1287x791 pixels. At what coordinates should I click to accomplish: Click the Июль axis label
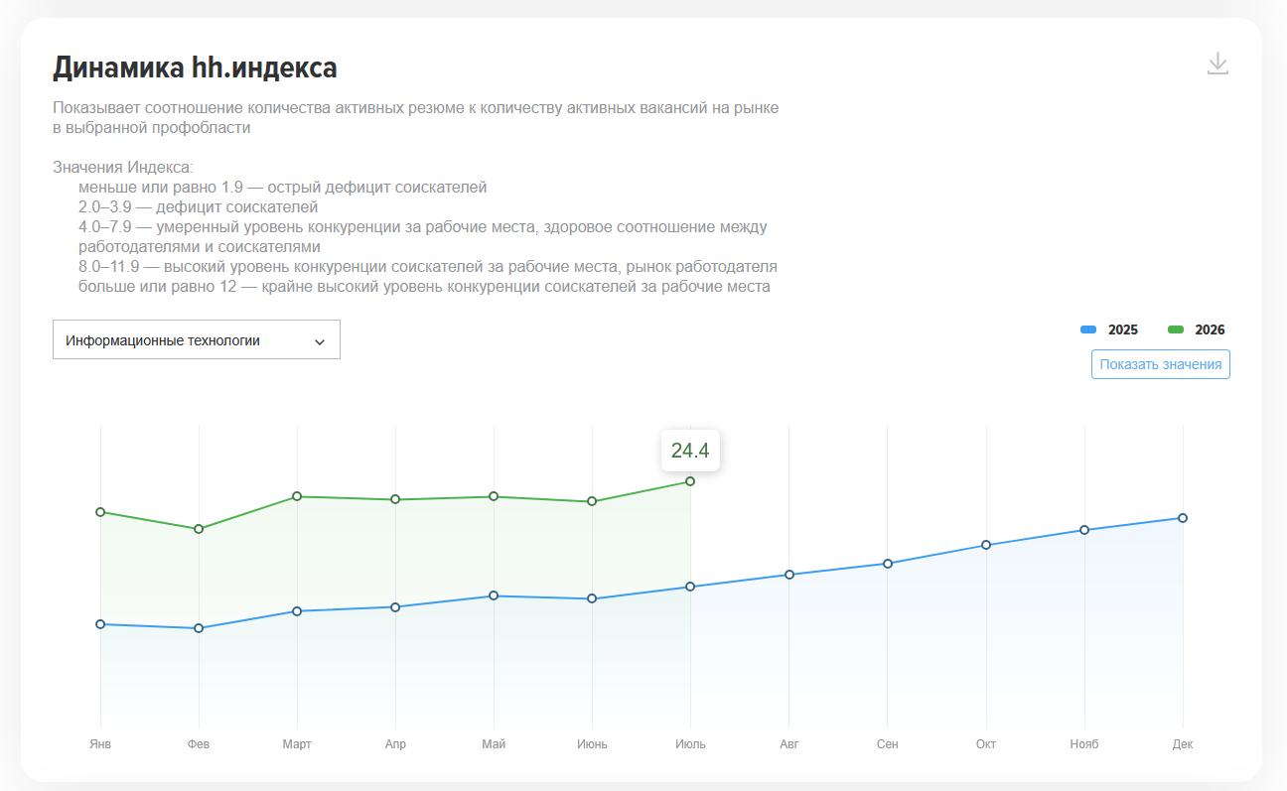tap(690, 744)
